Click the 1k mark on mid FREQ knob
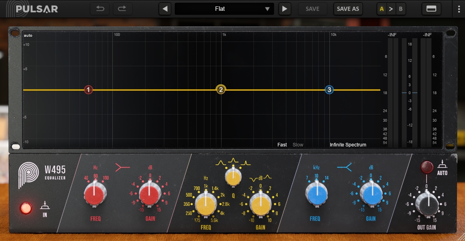The height and width of the screenshot is (241, 465). pyautogui.click(x=206, y=186)
